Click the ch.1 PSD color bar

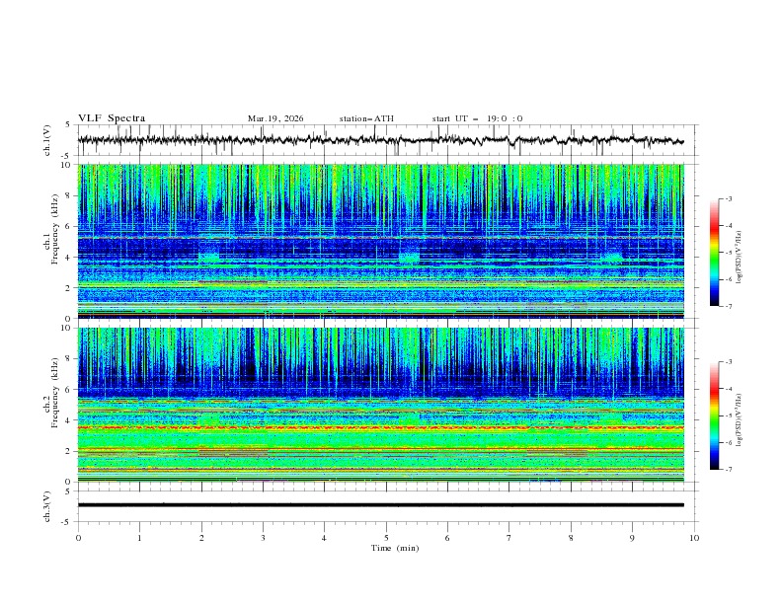[714, 252]
